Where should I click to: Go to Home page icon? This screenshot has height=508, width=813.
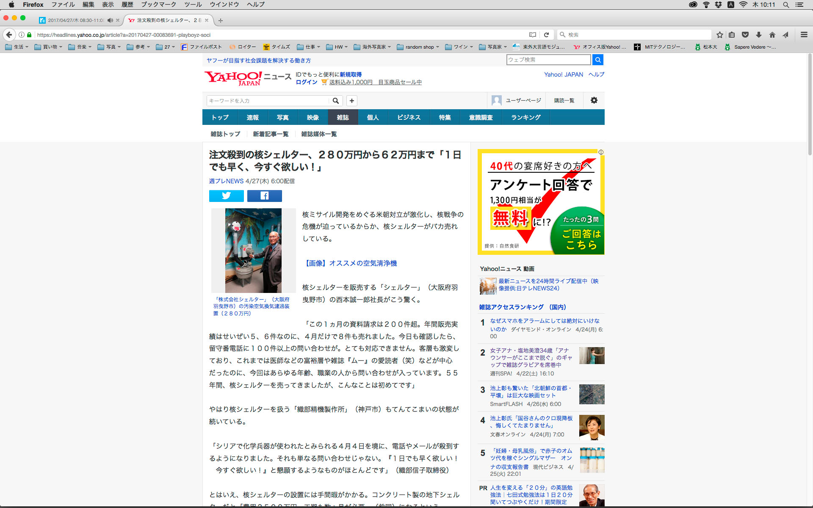pos(772,35)
